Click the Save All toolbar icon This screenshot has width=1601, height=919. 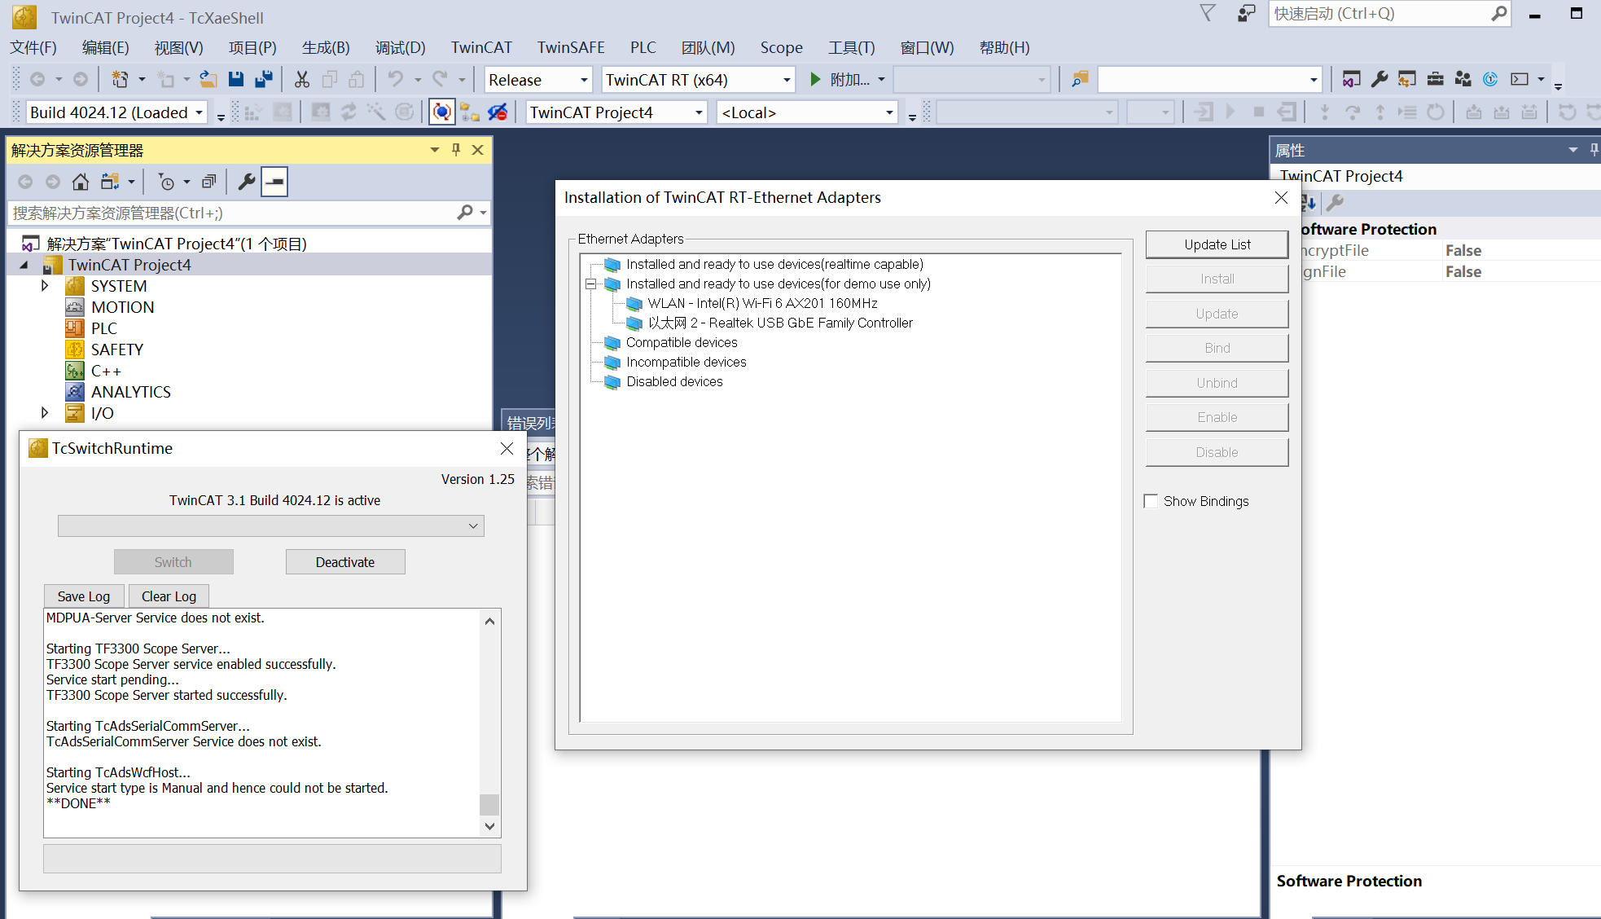click(x=264, y=79)
